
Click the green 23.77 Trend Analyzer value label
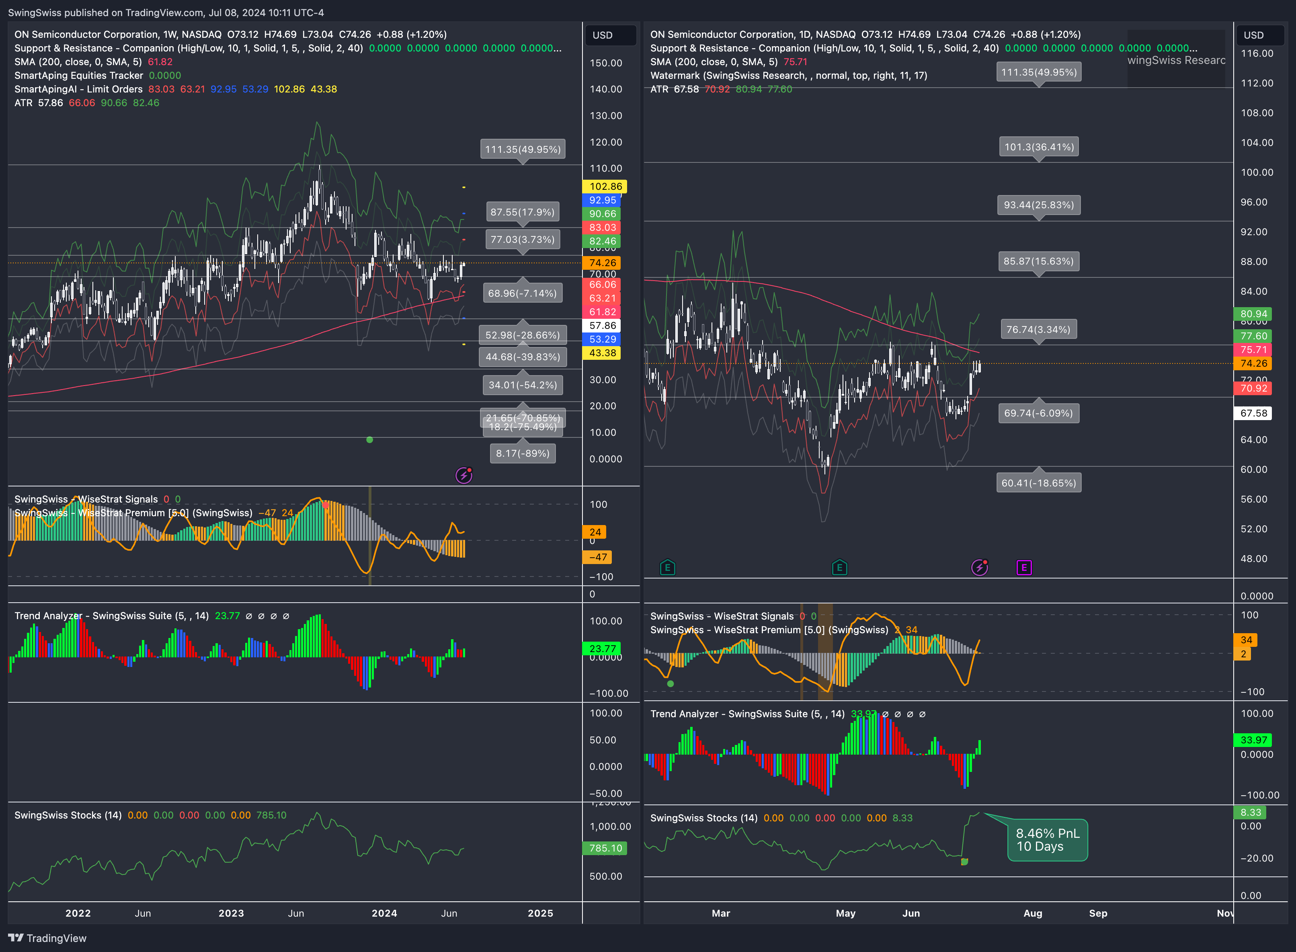point(602,649)
